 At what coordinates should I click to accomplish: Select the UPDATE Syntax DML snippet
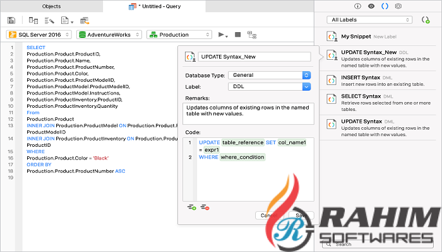click(x=378, y=128)
